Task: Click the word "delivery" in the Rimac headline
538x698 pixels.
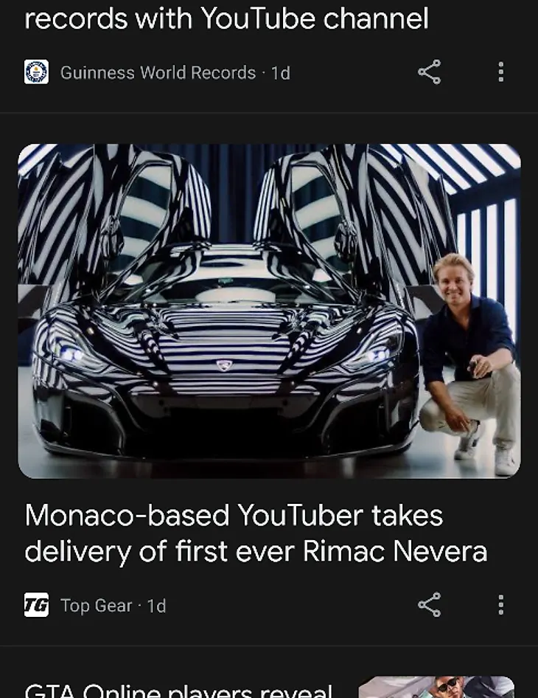Action: pyautogui.click(x=78, y=552)
